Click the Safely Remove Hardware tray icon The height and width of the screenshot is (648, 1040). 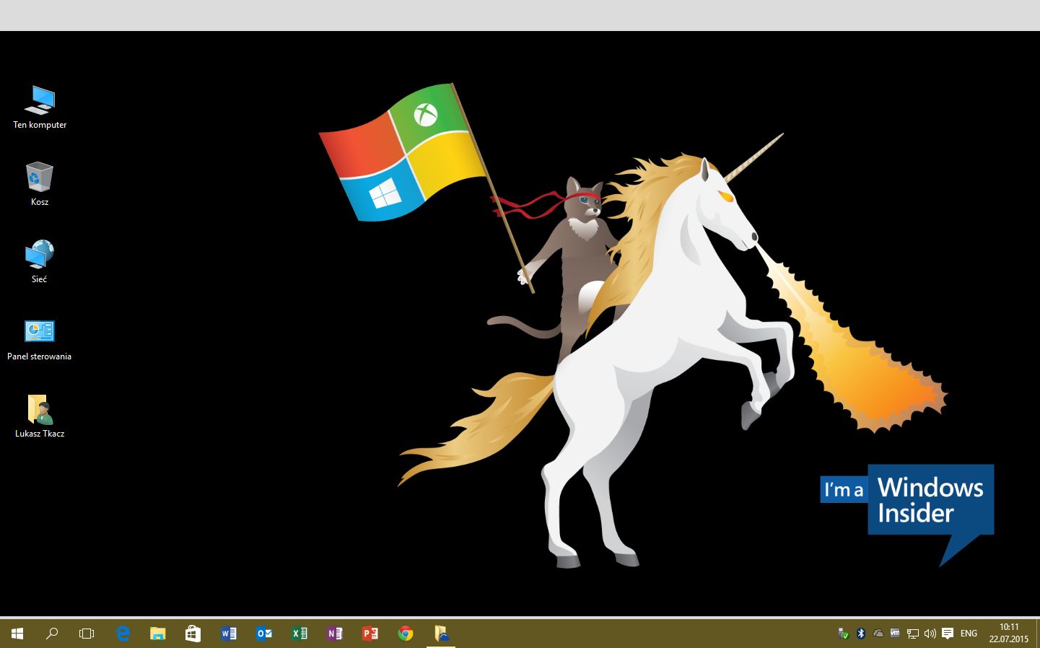pyautogui.click(x=843, y=634)
